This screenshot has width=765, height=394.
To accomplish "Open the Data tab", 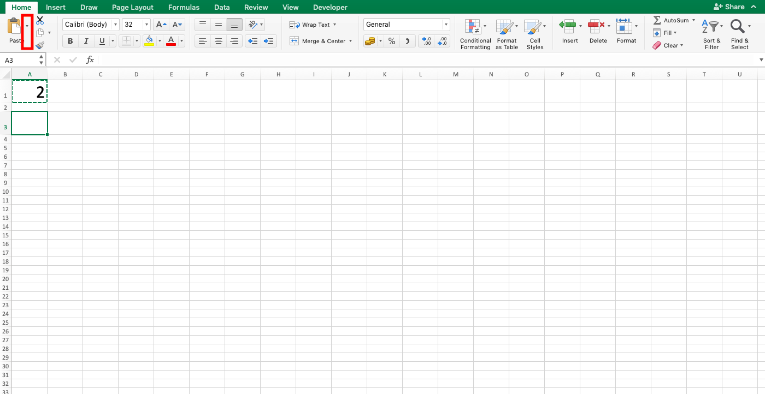I will pyautogui.click(x=222, y=7).
